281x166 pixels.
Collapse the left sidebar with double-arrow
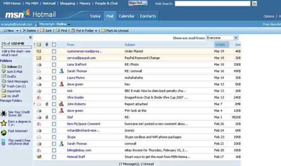(30, 37)
